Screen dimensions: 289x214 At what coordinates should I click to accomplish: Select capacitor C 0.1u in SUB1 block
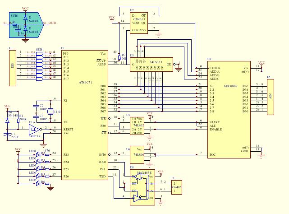pyautogui.click(x=18, y=31)
